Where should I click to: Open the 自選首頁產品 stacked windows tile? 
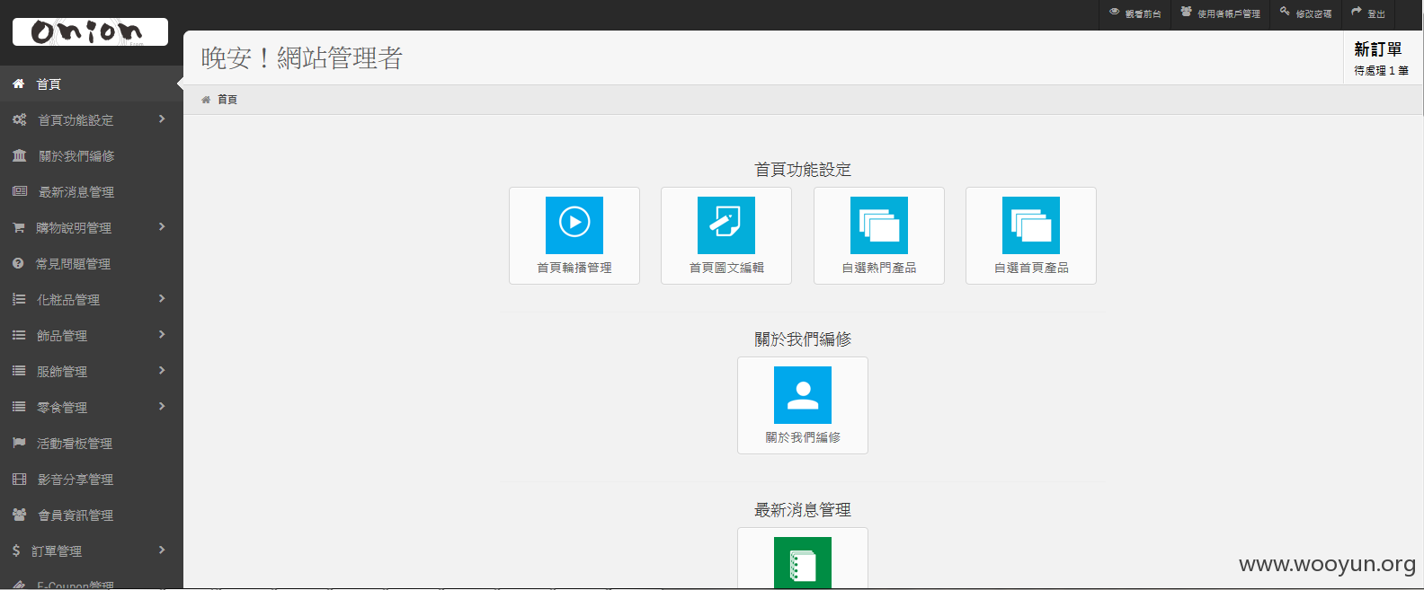pyautogui.click(x=1031, y=235)
